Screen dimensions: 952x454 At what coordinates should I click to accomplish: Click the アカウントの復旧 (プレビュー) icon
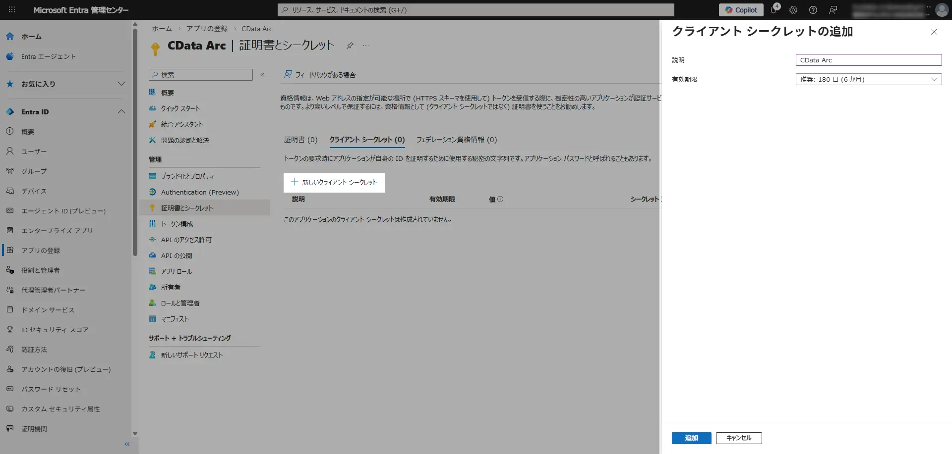tap(10, 369)
